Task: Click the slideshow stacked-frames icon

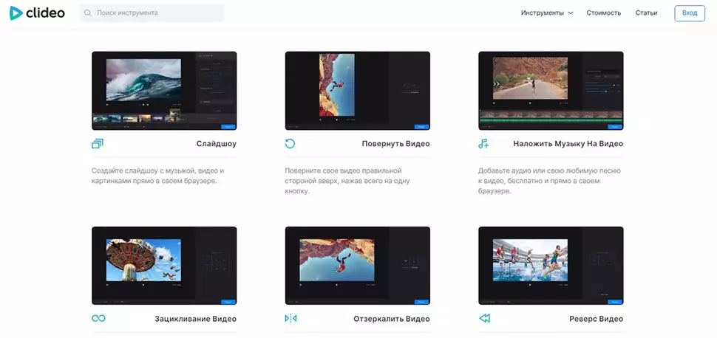Action: [x=98, y=143]
